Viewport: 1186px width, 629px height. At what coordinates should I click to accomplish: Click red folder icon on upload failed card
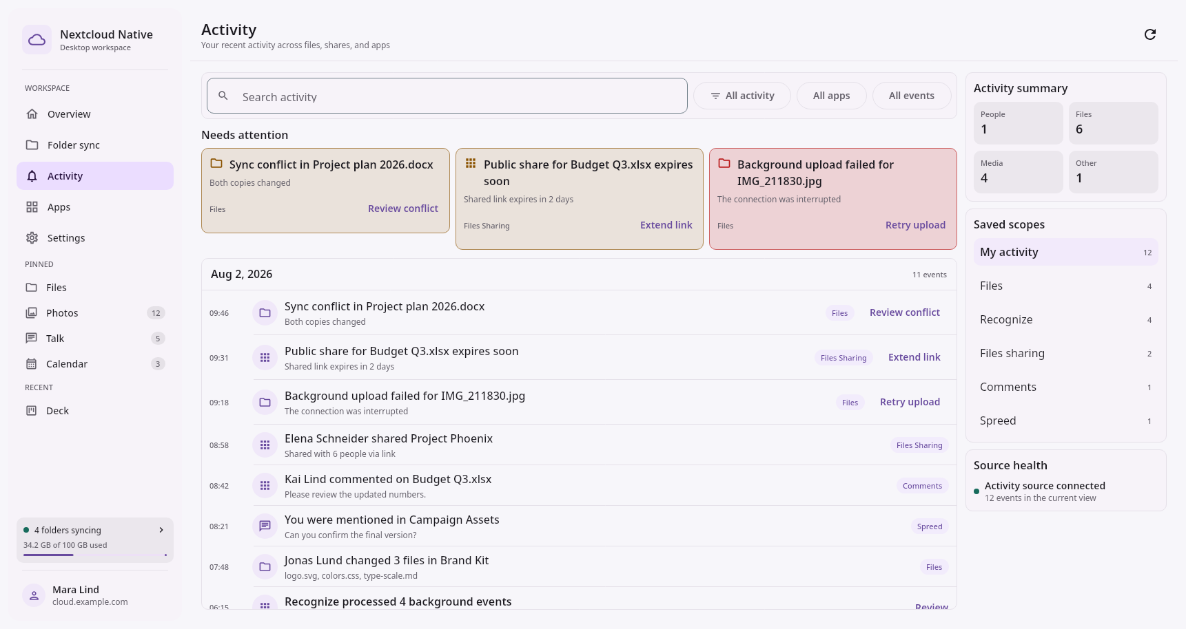pos(724,164)
